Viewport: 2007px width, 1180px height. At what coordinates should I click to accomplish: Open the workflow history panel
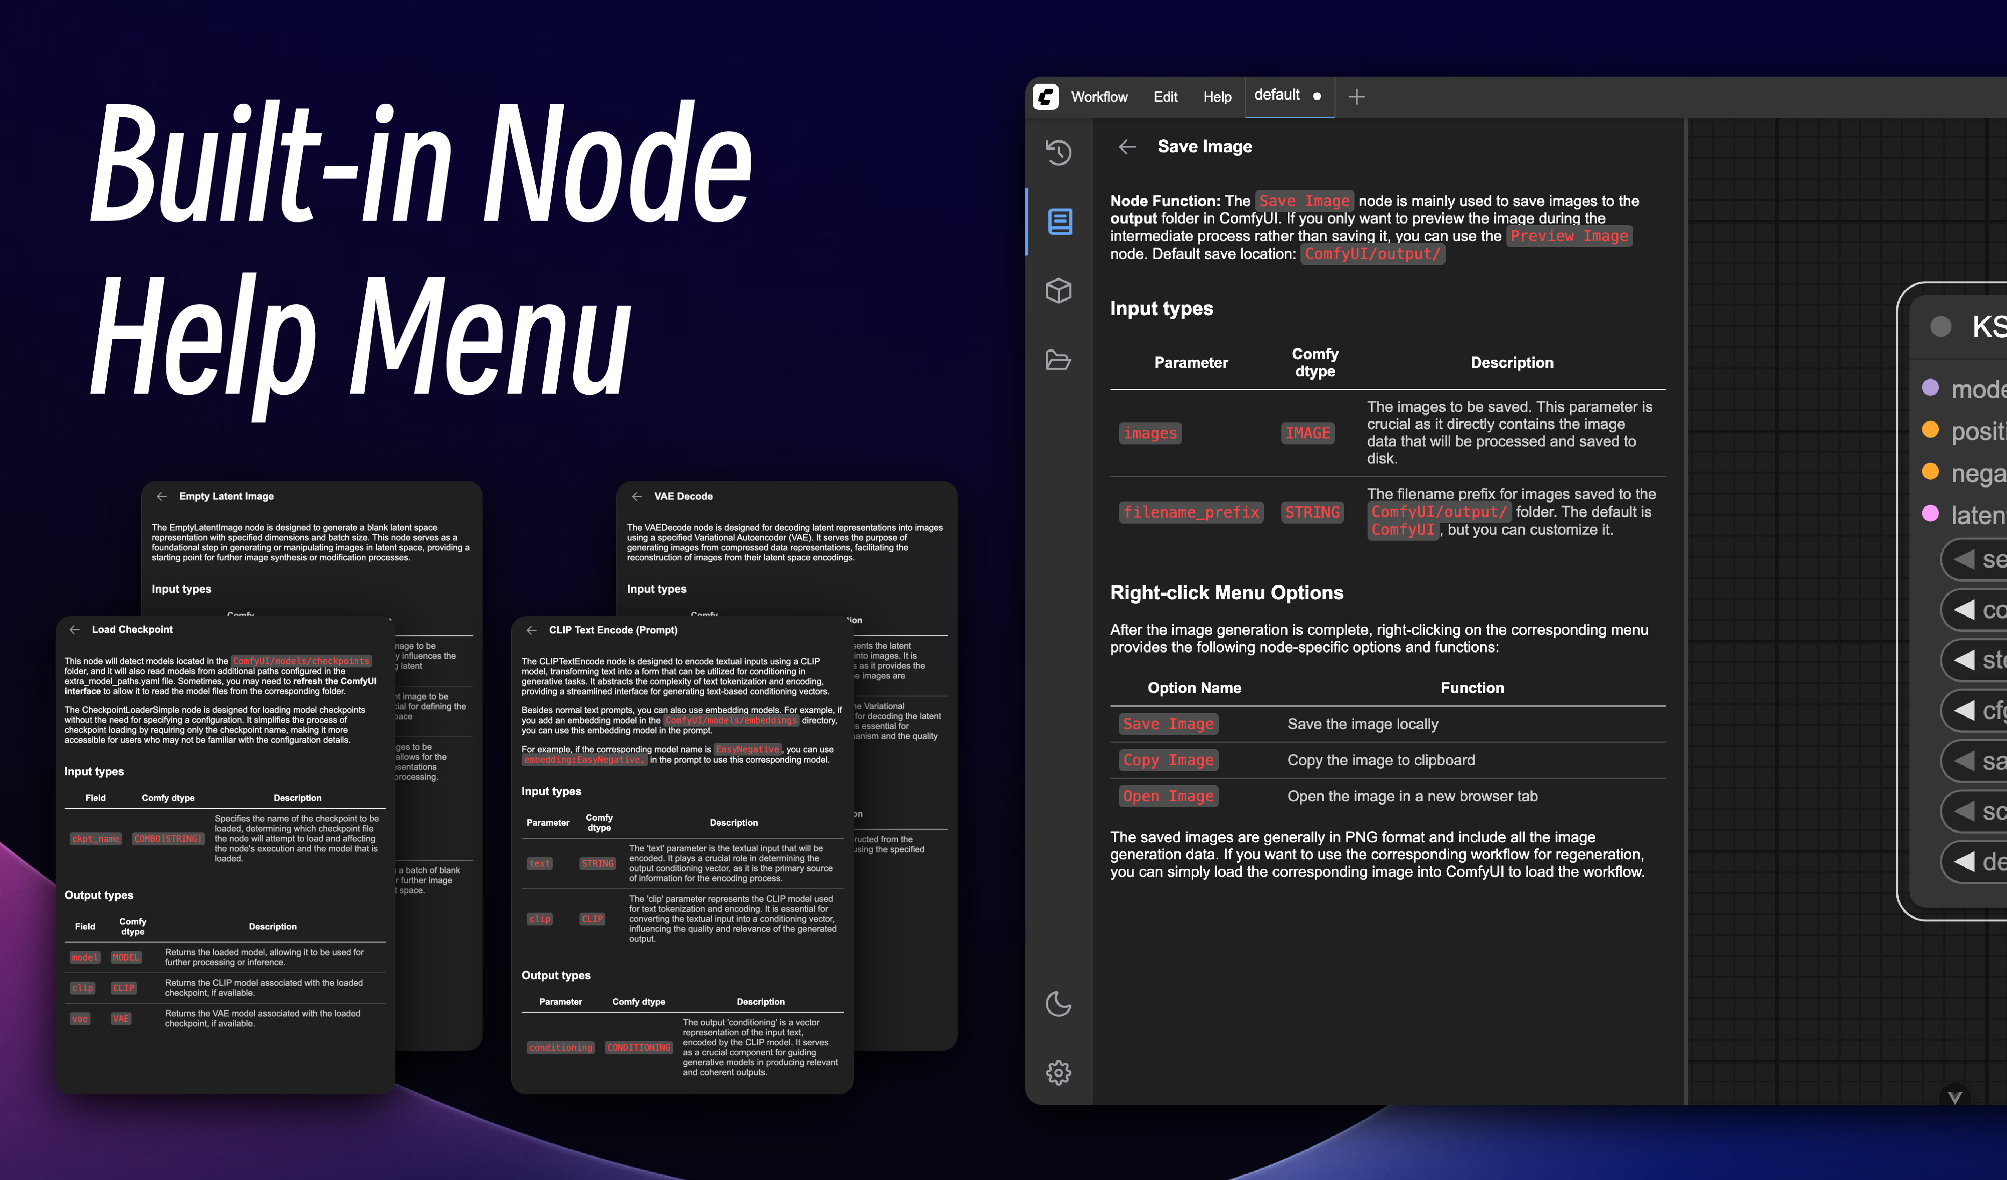pyautogui.click(x=1059, y=153)
